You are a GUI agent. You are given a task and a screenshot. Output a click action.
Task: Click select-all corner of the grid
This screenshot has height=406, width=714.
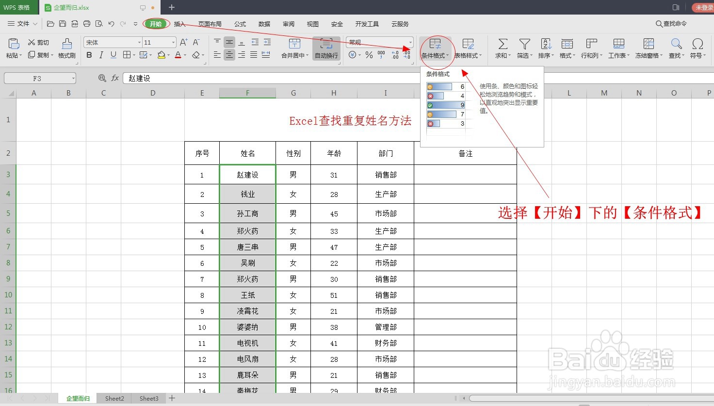click(x=8, y=93)
